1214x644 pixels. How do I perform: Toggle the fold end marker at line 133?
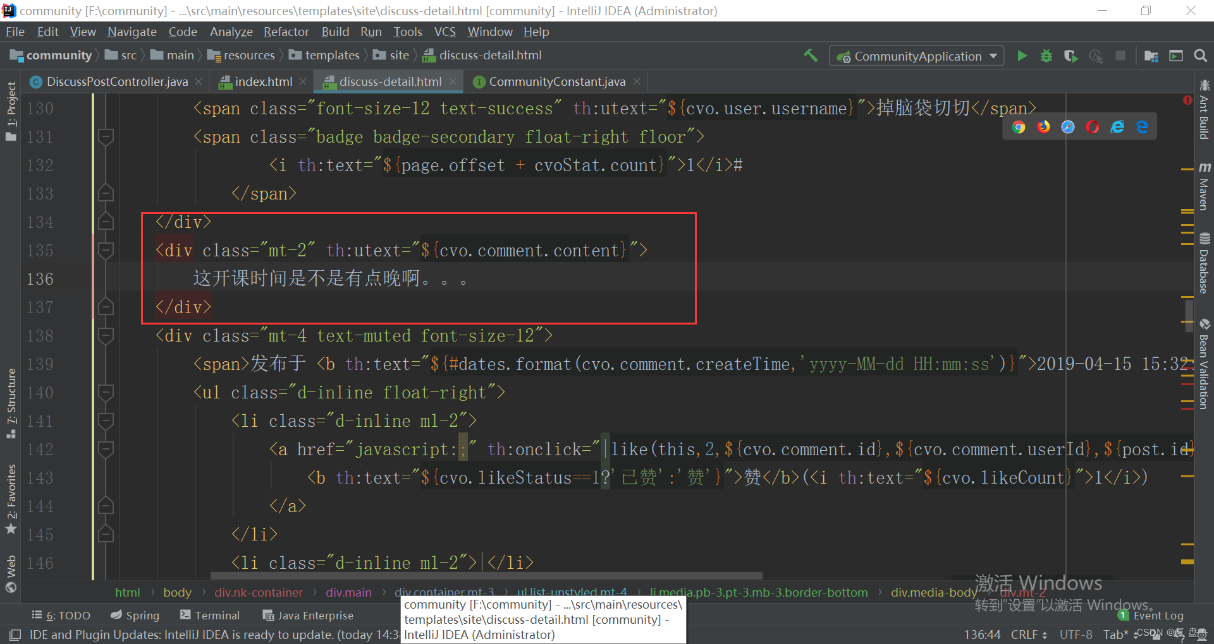tap(106, 193)
